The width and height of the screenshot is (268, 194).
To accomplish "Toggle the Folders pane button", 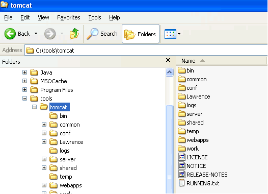I will (141, 34).
